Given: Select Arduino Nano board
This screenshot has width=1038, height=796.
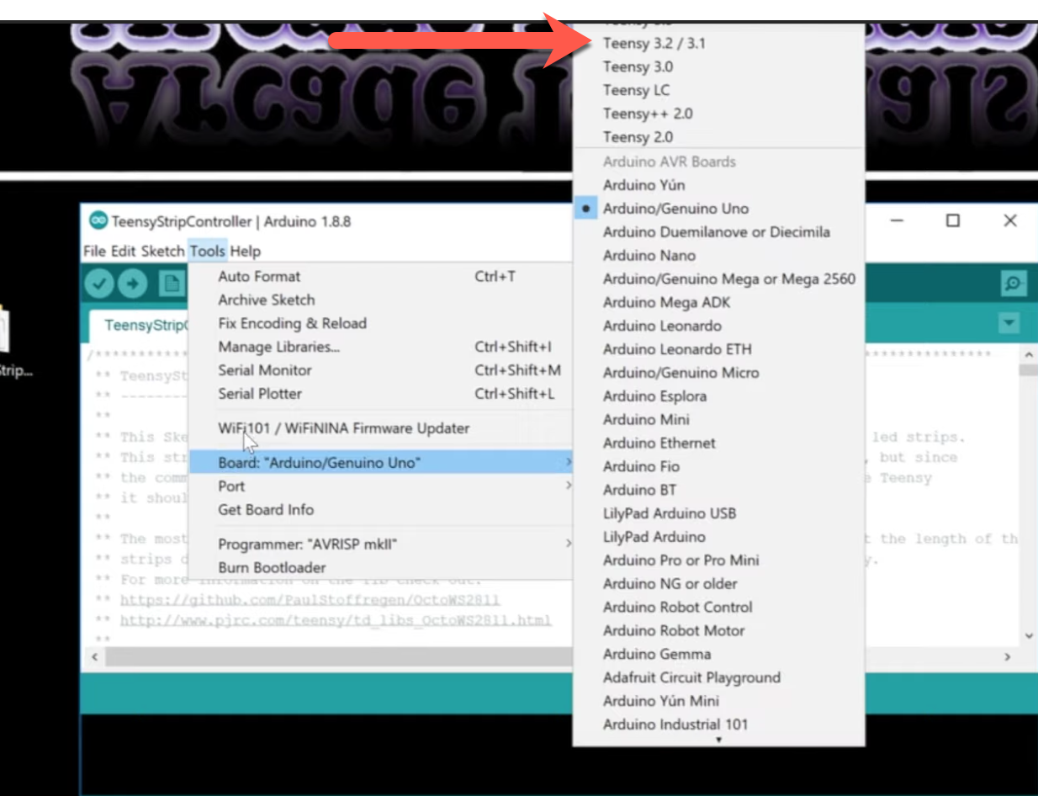Looking at the screenshot, I should pos(719,256).
